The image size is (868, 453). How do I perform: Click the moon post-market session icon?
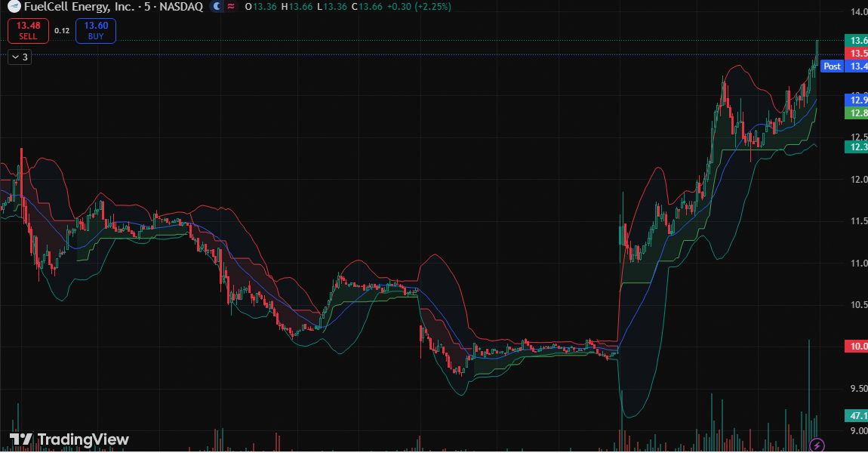click(x=217, y=7)
